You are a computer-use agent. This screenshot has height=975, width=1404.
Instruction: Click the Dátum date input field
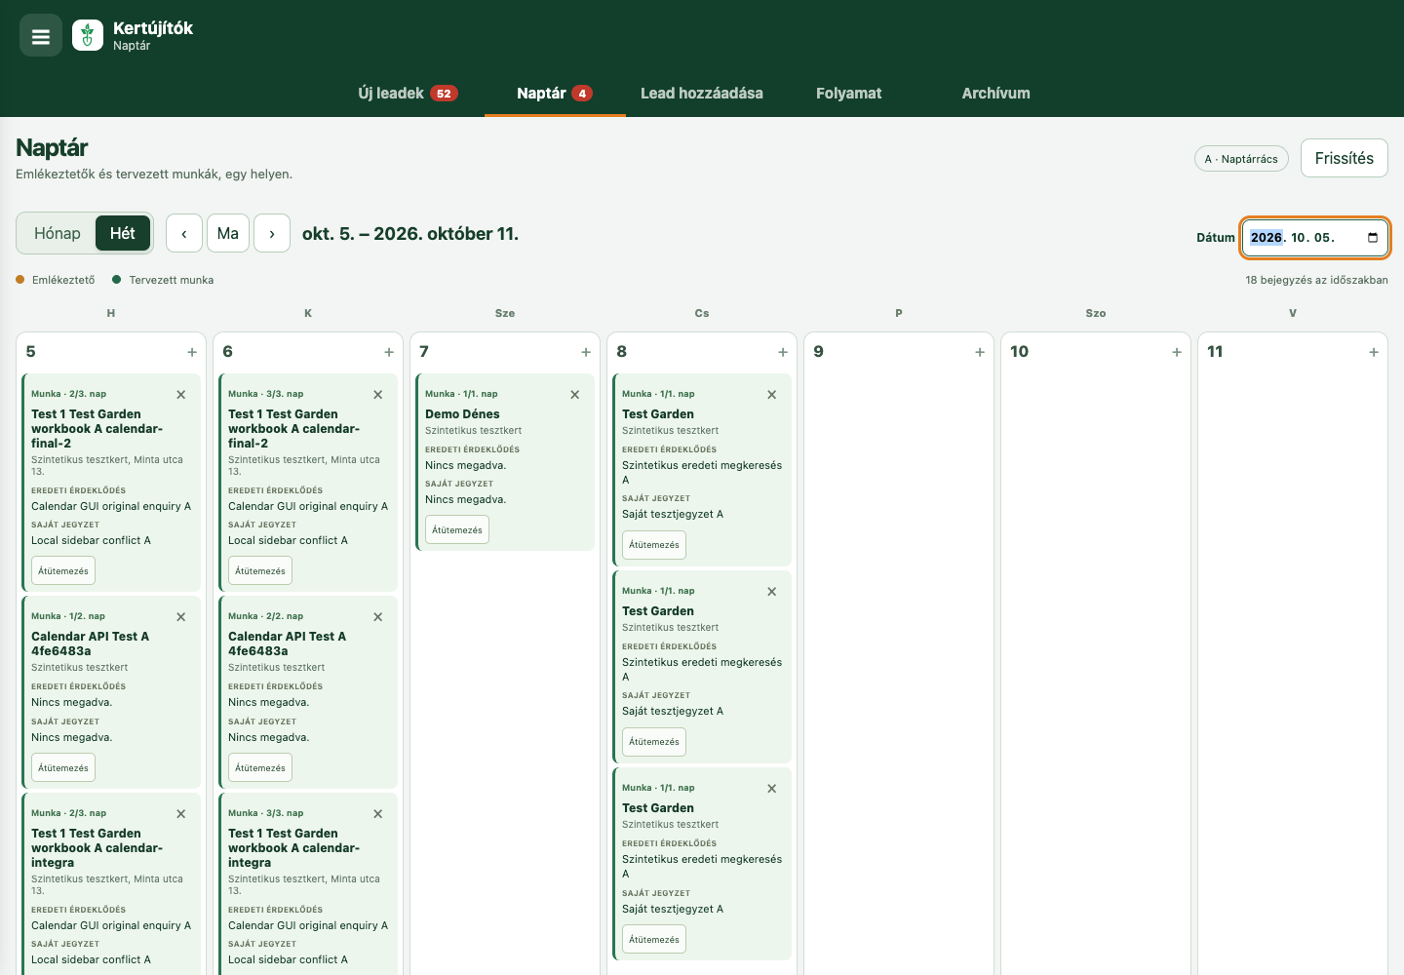coord(1315,238)
